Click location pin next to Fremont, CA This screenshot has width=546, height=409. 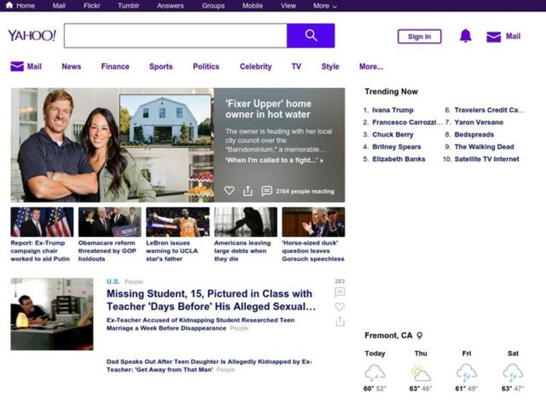click(420, 335)
